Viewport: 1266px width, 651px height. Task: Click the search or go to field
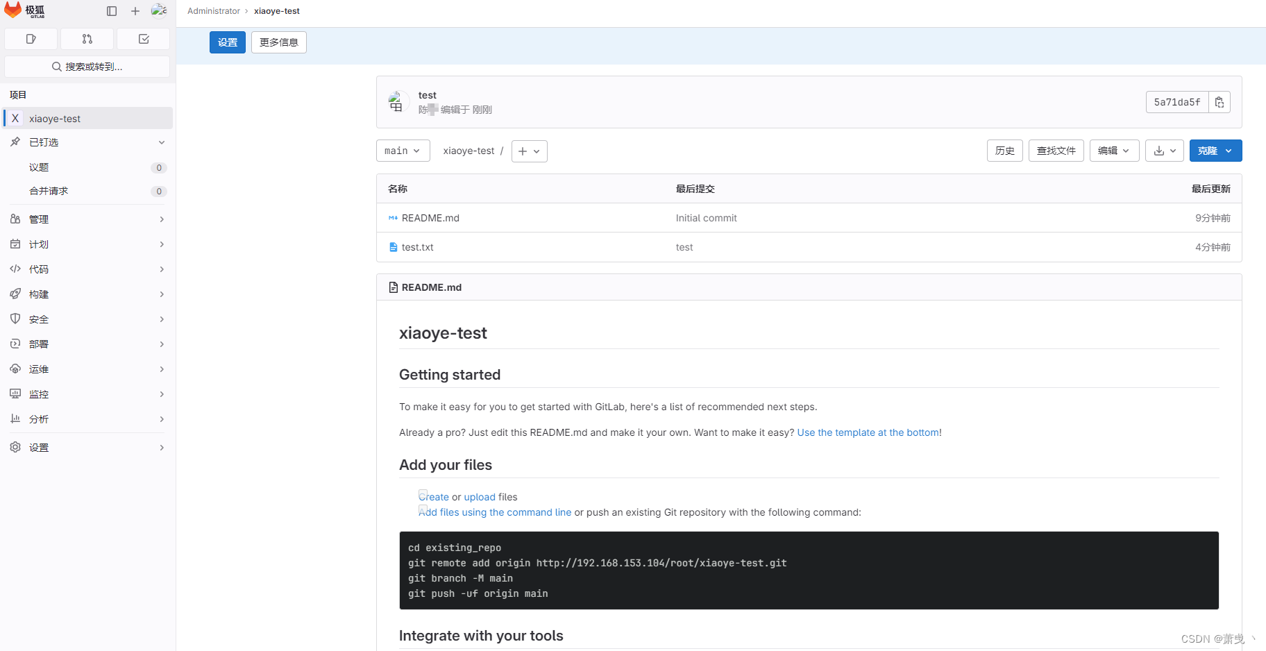click(87, 67)
